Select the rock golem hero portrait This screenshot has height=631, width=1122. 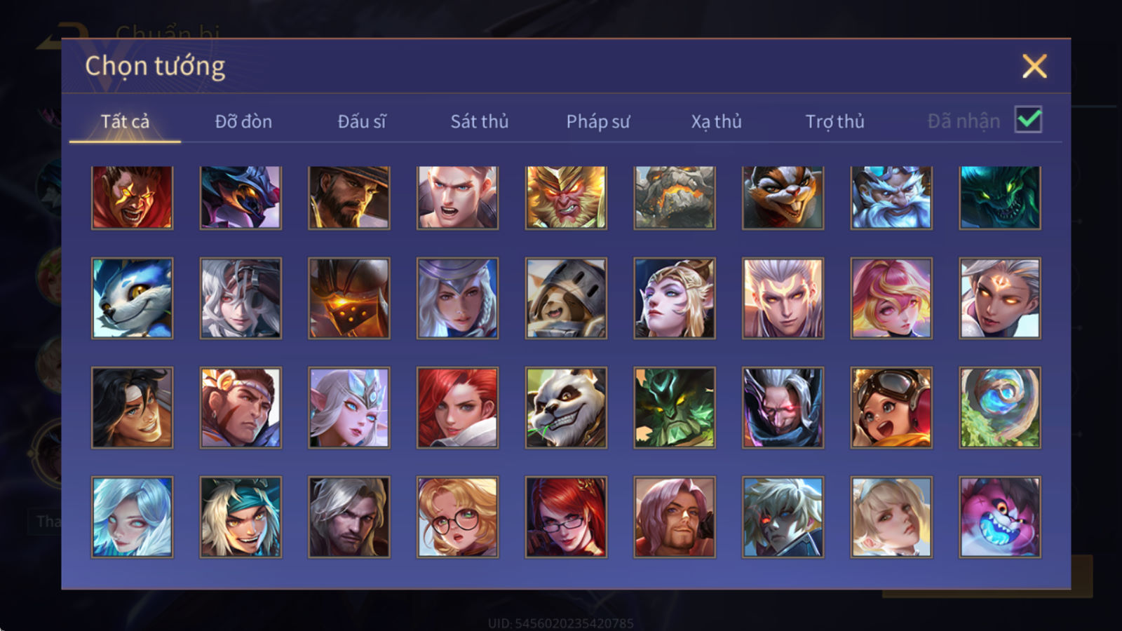[675, 197]
